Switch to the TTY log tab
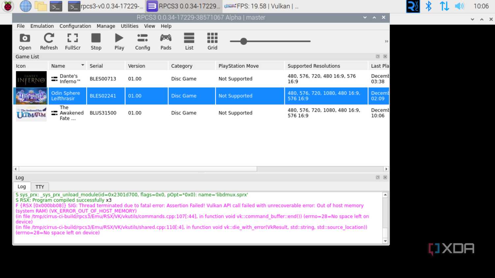495x278 pixels. (40, 187)
